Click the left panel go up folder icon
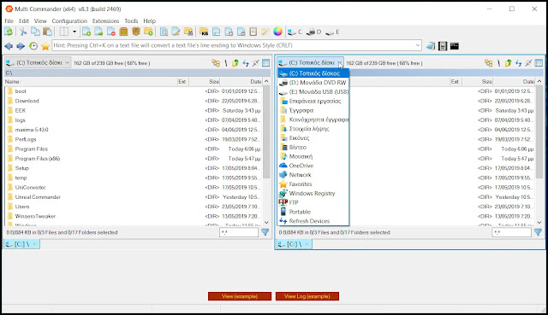The width and height of the screenshot is (548, 315). [235, 62]
